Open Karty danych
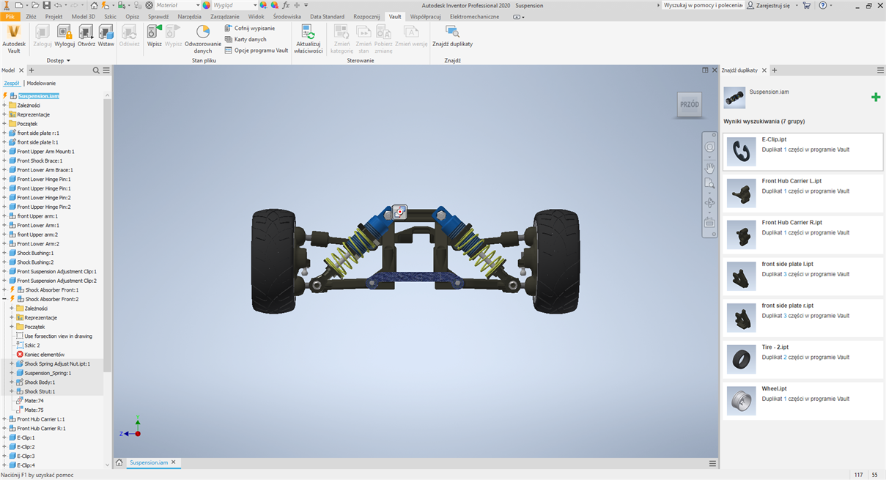 [x=245, y=39]
